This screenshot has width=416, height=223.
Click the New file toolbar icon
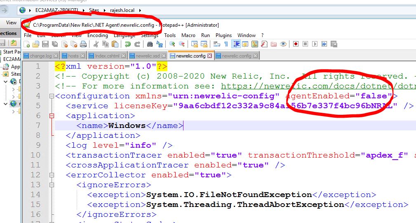click(x=27, y=44)
